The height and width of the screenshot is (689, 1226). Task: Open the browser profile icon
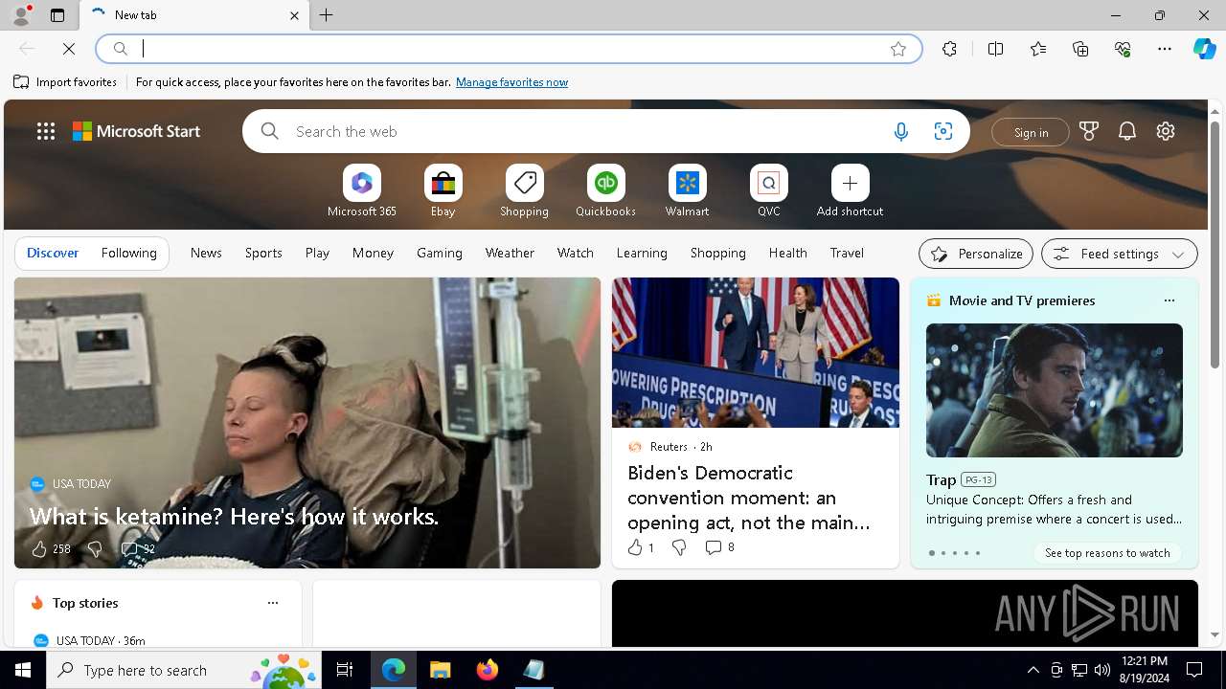pyautogui.click(x=20, y=15)
